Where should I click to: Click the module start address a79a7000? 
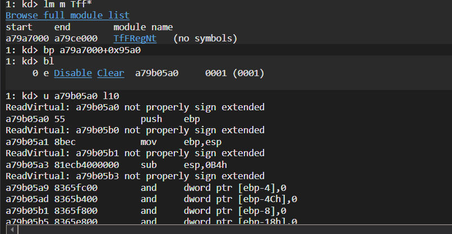click(27, 38)
